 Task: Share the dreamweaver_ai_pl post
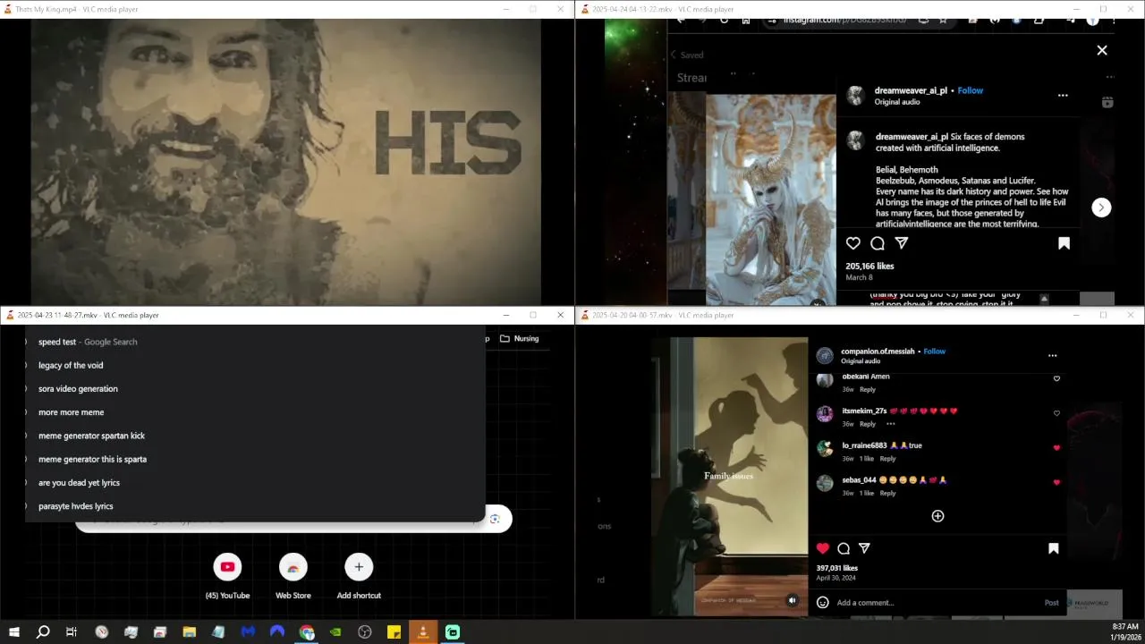click(902, 243)
